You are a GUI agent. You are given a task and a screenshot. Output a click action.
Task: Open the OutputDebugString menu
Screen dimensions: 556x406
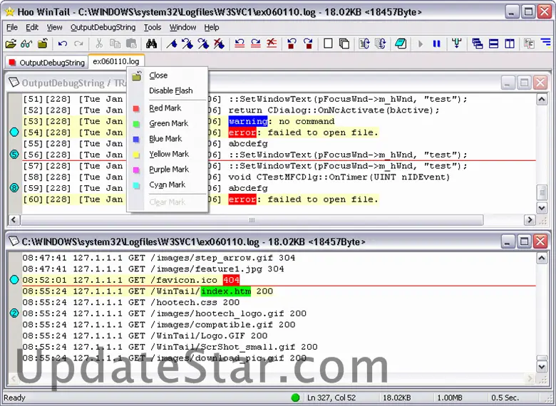tap(103, 27)
